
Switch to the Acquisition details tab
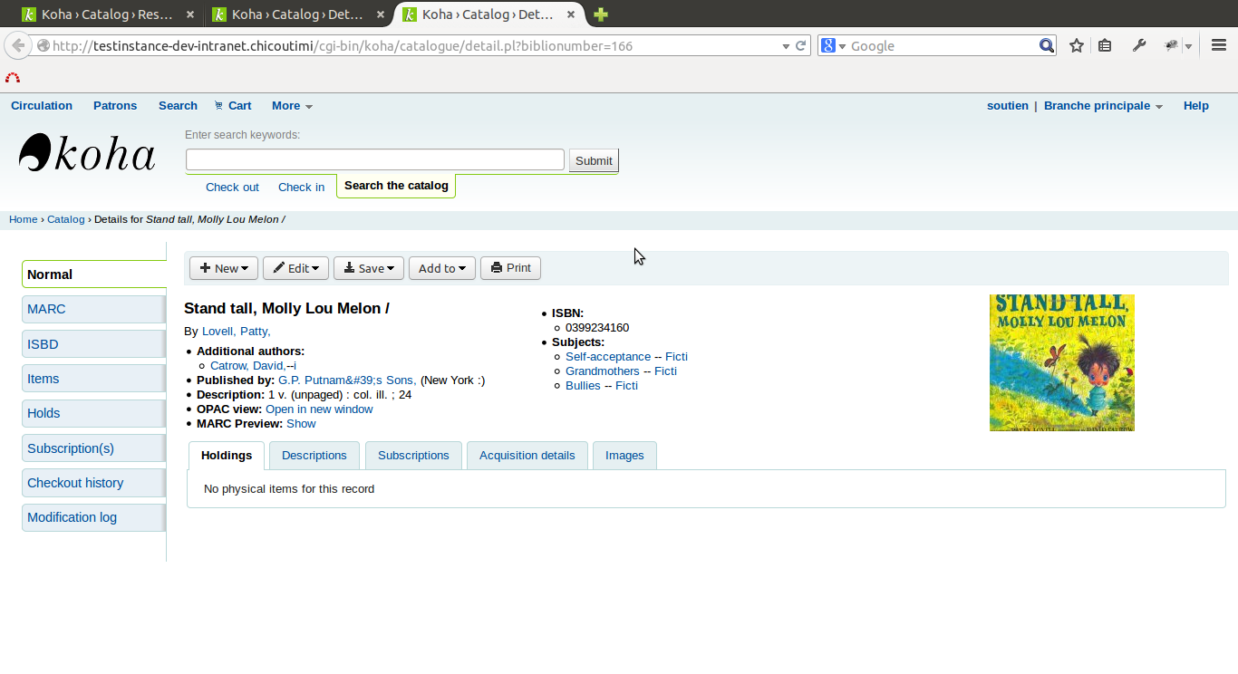[527, 456]
